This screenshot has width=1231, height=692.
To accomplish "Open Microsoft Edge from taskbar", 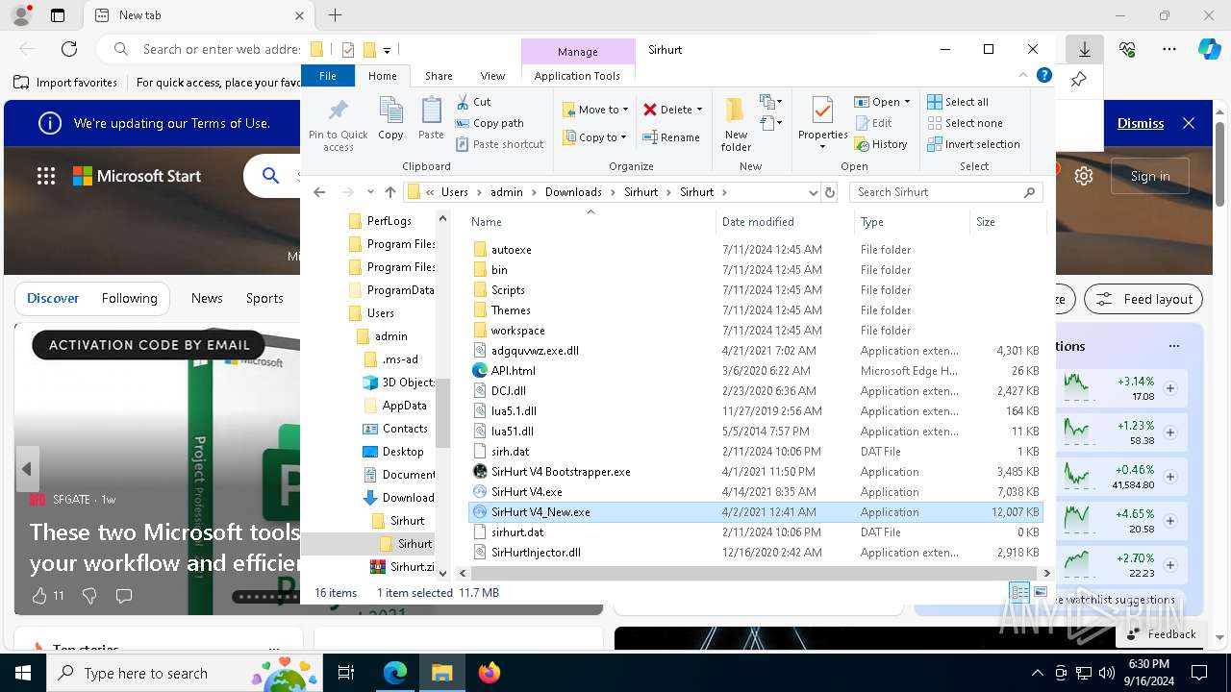I will [x=395, y=673].
